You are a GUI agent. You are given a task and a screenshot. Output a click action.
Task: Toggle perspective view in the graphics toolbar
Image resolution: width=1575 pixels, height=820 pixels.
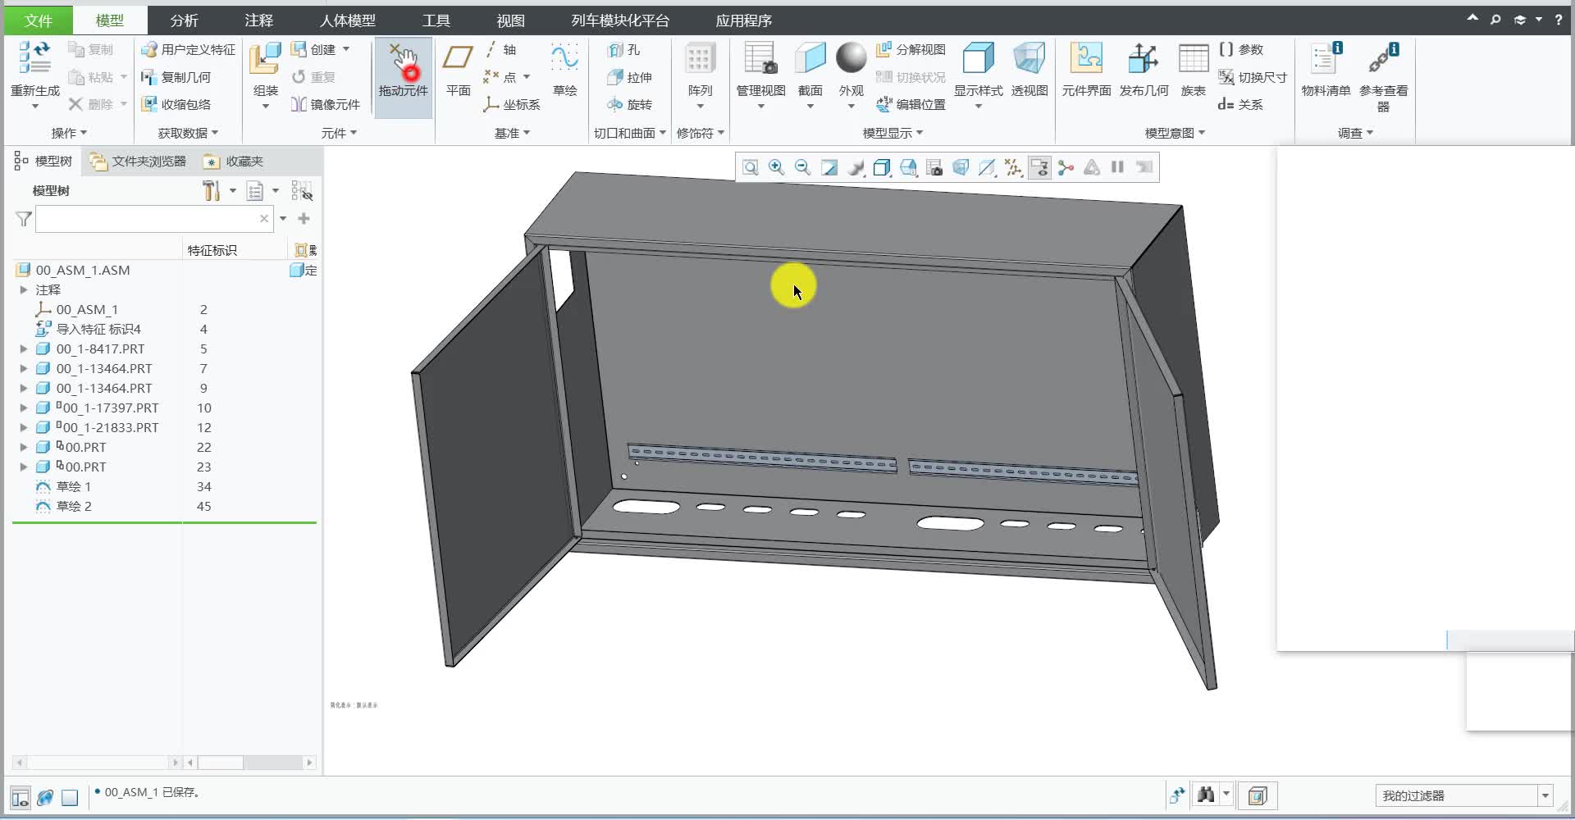click(961, 167)
